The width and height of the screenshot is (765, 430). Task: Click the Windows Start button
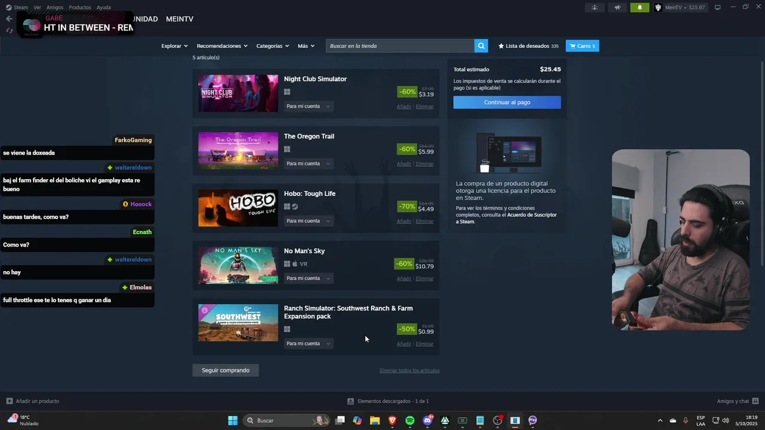232,420
